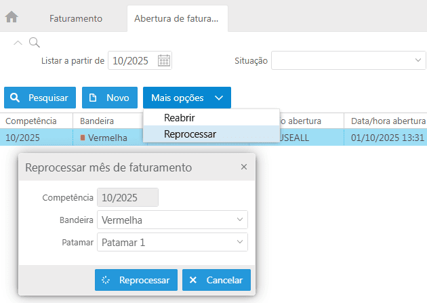Switch to the Faturamento tab

coord(76,18)
